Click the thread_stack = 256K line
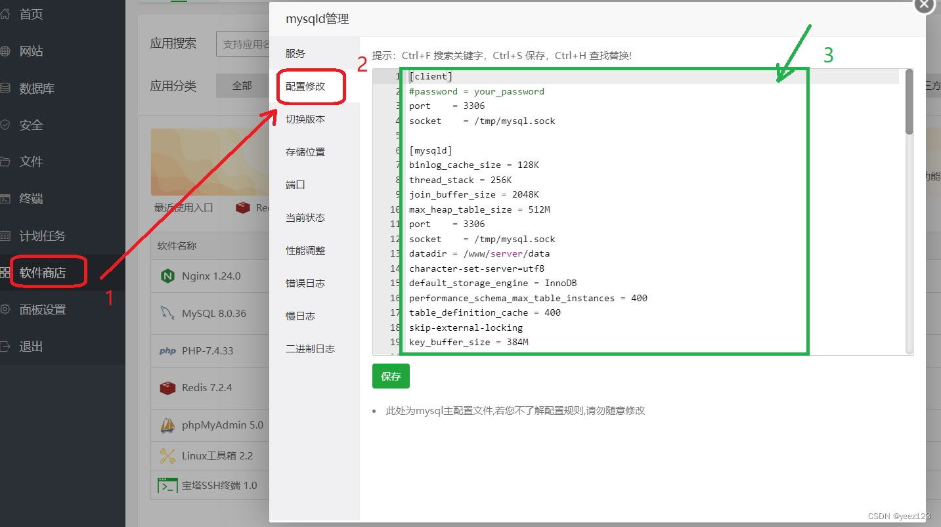 pyautogui.click(x=460, y=180)
